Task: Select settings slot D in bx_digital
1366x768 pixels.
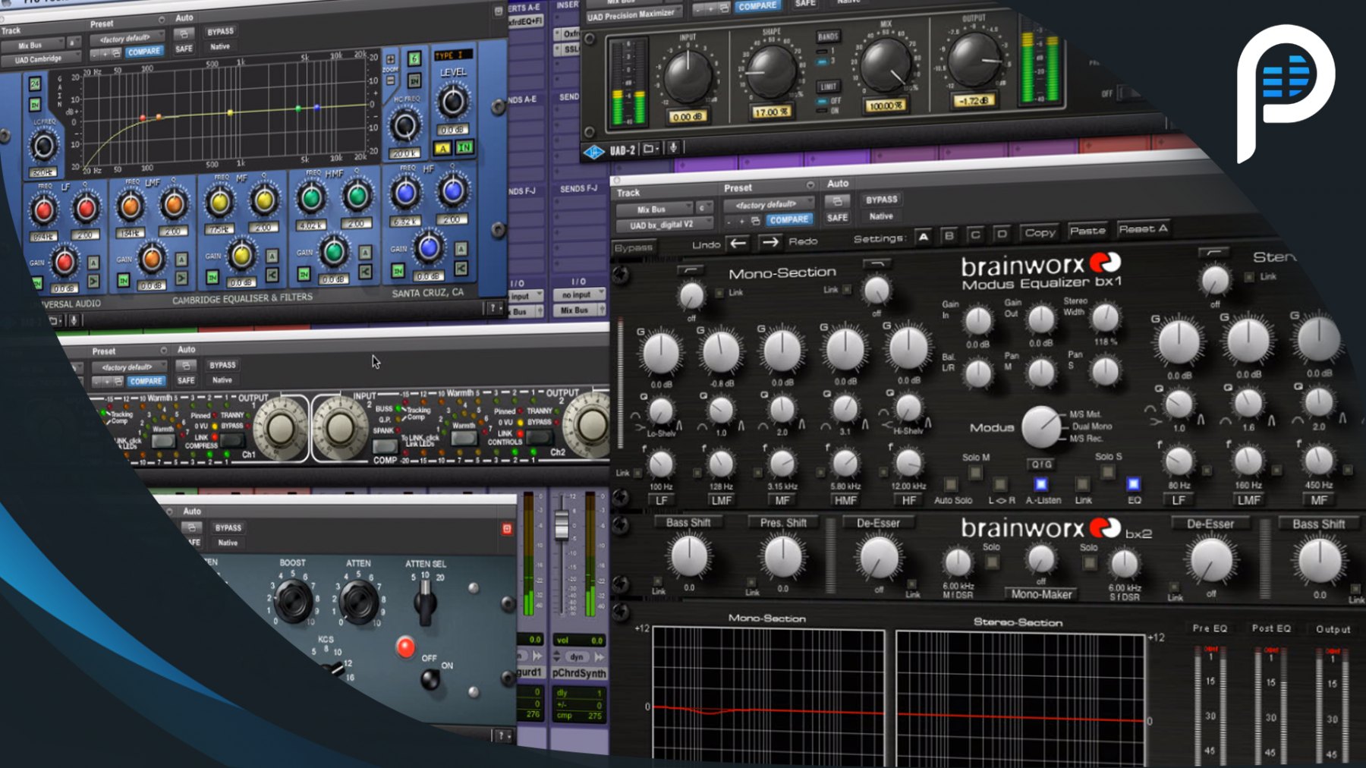Action: (x=1002, y=234)
